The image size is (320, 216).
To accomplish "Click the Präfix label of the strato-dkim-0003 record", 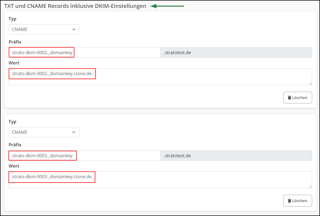I will tap(15, 145).
